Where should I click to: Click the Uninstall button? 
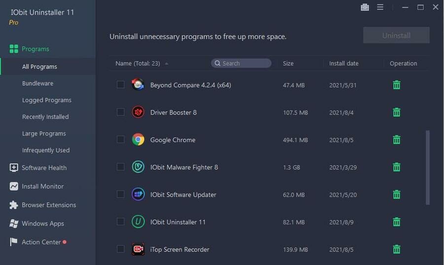pyautogui.click(x=396, y=36)
